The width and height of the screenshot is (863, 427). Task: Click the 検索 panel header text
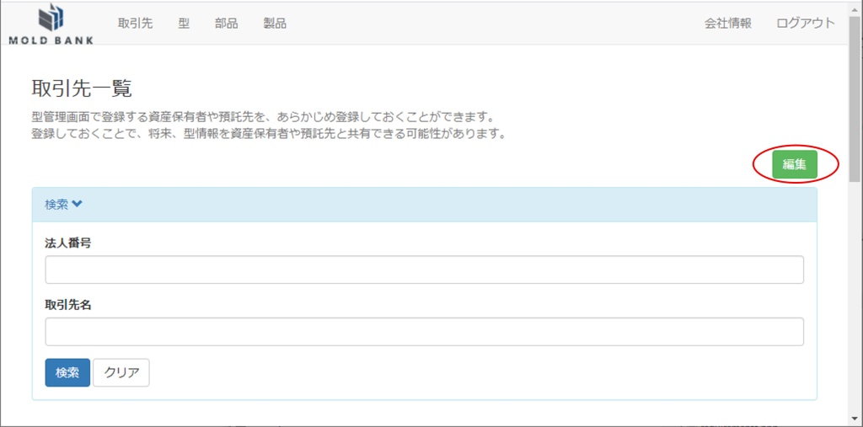point(56,204)
